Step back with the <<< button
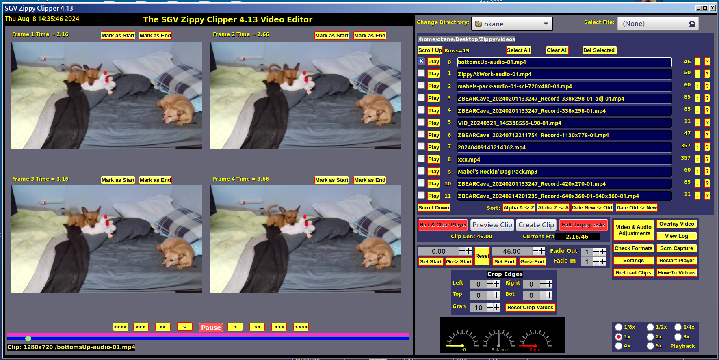Viewport: 719px width, 360px height. click(x=141, y=327)
